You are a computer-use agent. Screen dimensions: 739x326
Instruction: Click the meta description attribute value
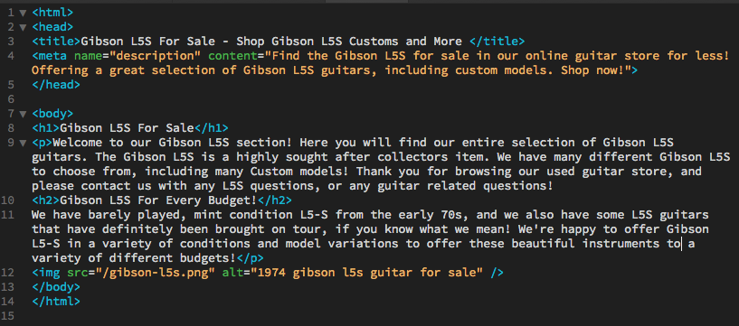pos(380,63)
